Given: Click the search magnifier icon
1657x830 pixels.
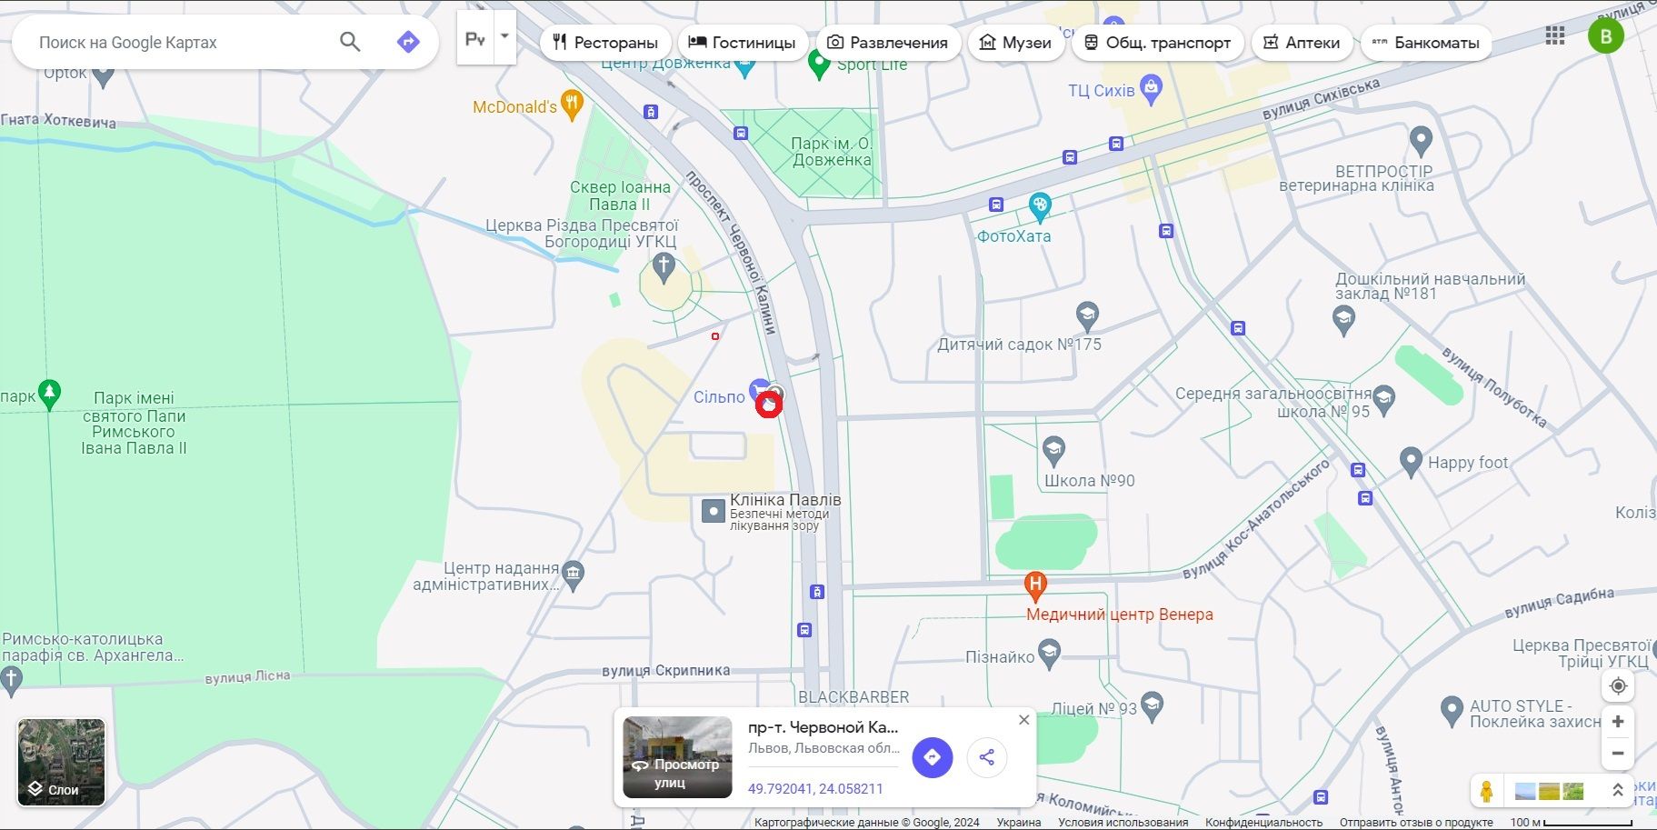Looking at the screenshot, I should [x=350, y=42].
